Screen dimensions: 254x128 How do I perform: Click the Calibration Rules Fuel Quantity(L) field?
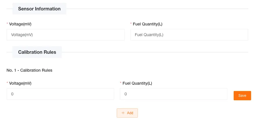coord(173,94)
